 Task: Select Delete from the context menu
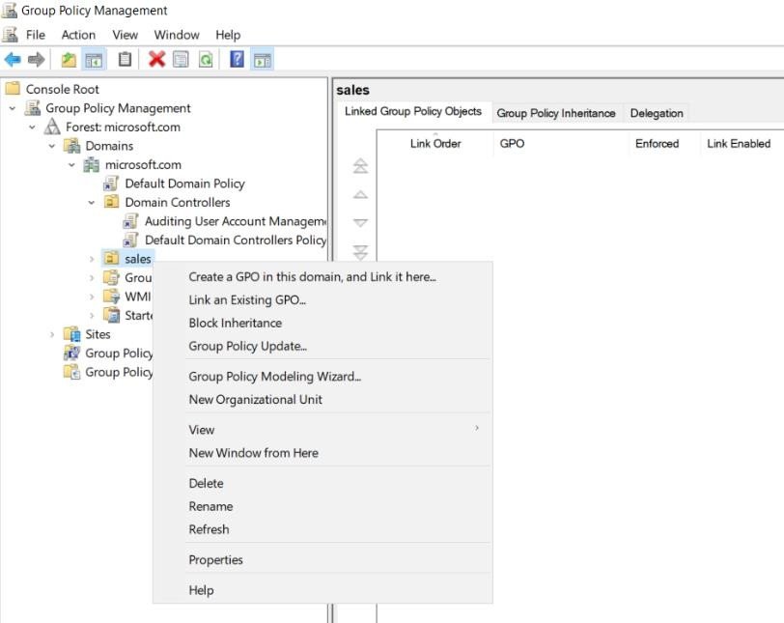(x=322, y=484)
